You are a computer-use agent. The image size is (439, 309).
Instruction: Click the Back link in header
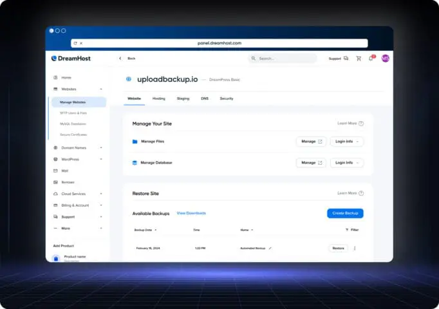tap(131, 59)
